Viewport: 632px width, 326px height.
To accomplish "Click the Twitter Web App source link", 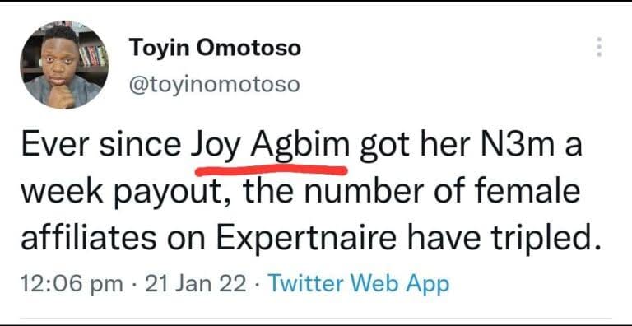I will 358,285.
